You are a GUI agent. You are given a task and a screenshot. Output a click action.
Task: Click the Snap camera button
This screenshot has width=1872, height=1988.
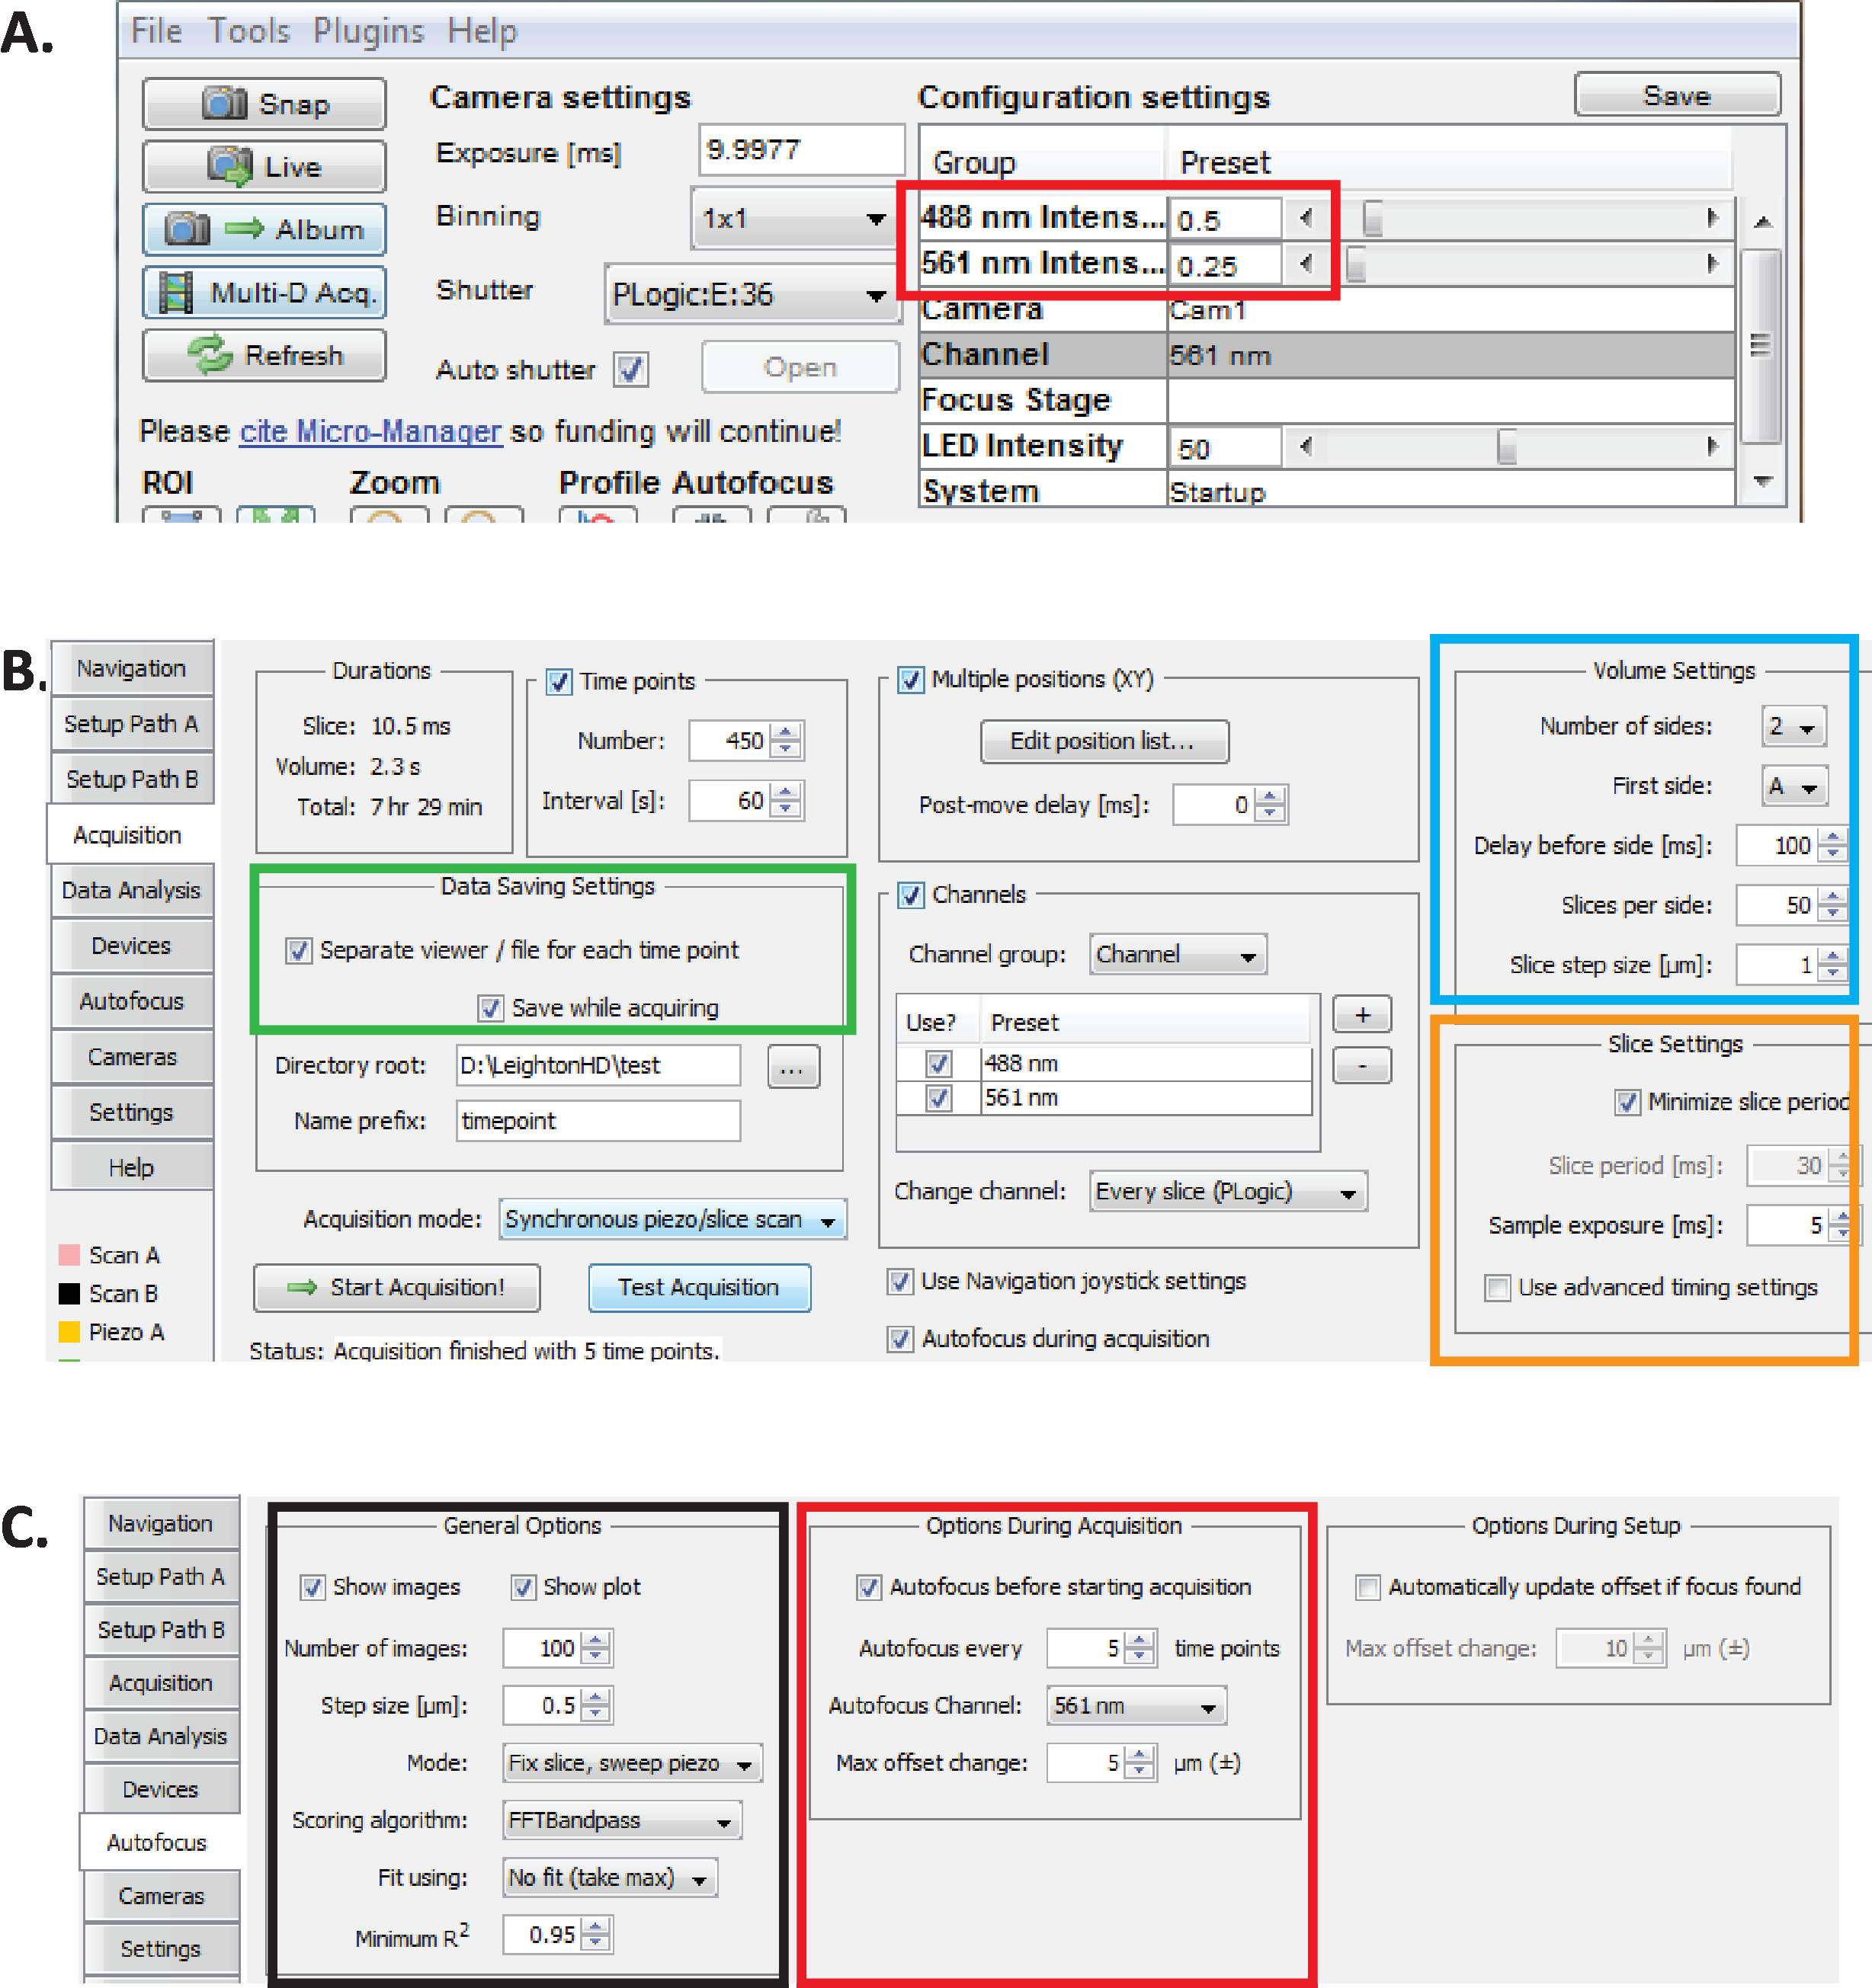point(264,104)
